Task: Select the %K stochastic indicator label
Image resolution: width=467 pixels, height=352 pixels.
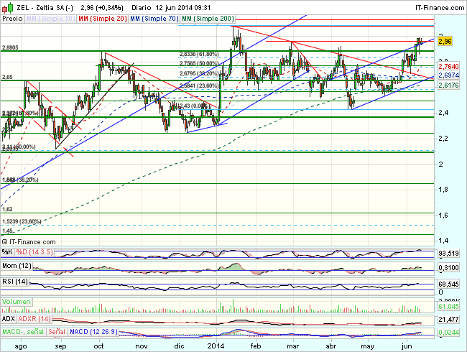Action: (x=6, y=252)
